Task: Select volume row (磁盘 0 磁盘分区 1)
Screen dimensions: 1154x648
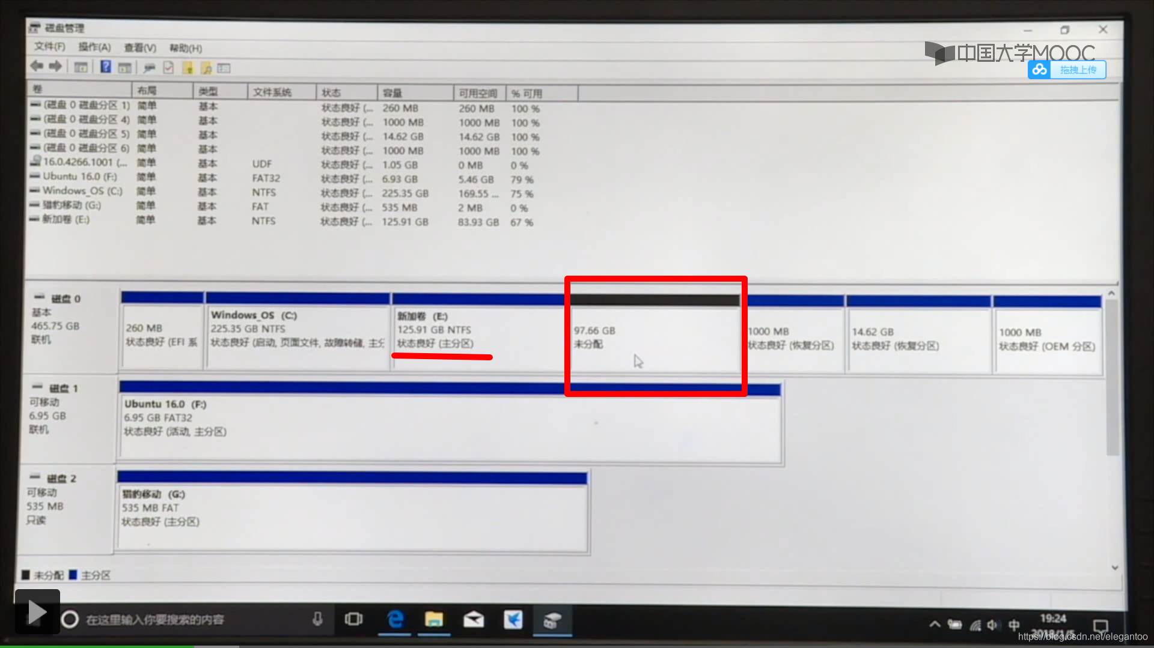Action: point(285,107)
